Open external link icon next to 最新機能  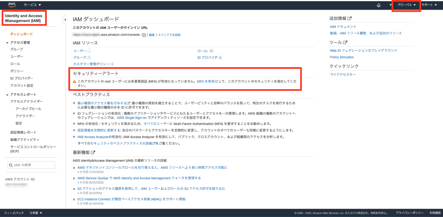pyautogui.click(x=93, y=152)
